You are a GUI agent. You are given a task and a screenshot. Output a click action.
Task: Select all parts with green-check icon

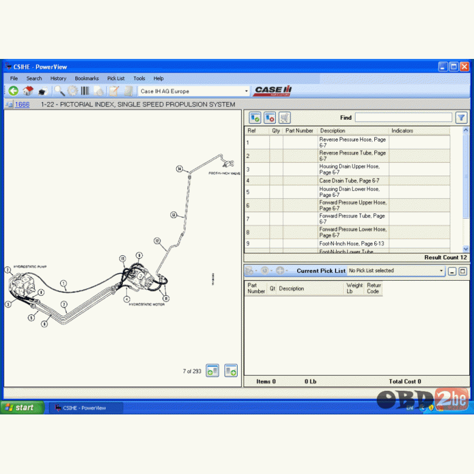(x=255, y=118)
